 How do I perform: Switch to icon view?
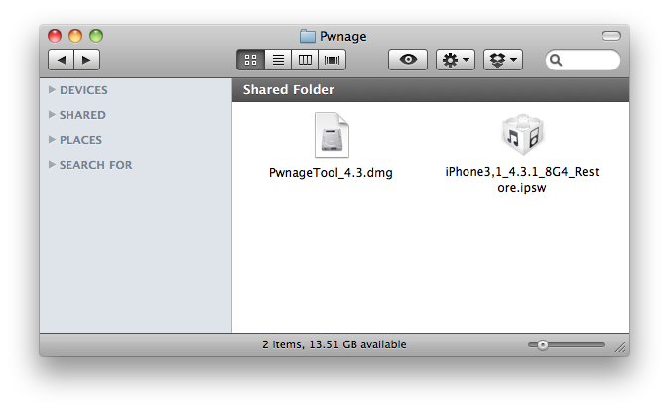click(250, 60)
